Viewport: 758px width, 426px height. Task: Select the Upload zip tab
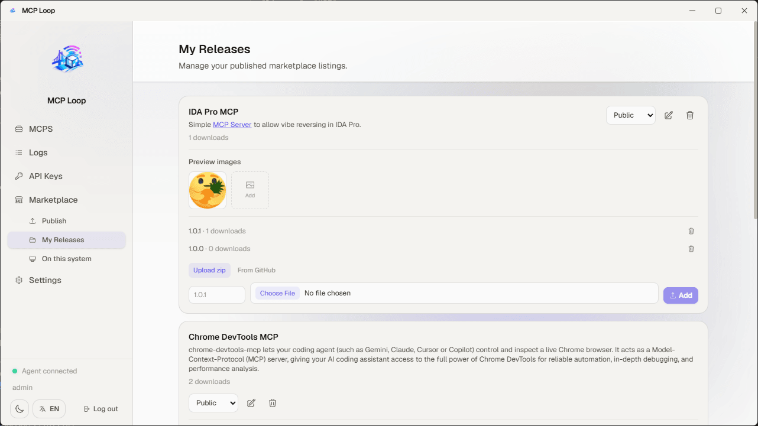pyautogui.click(x=209, y=270)
